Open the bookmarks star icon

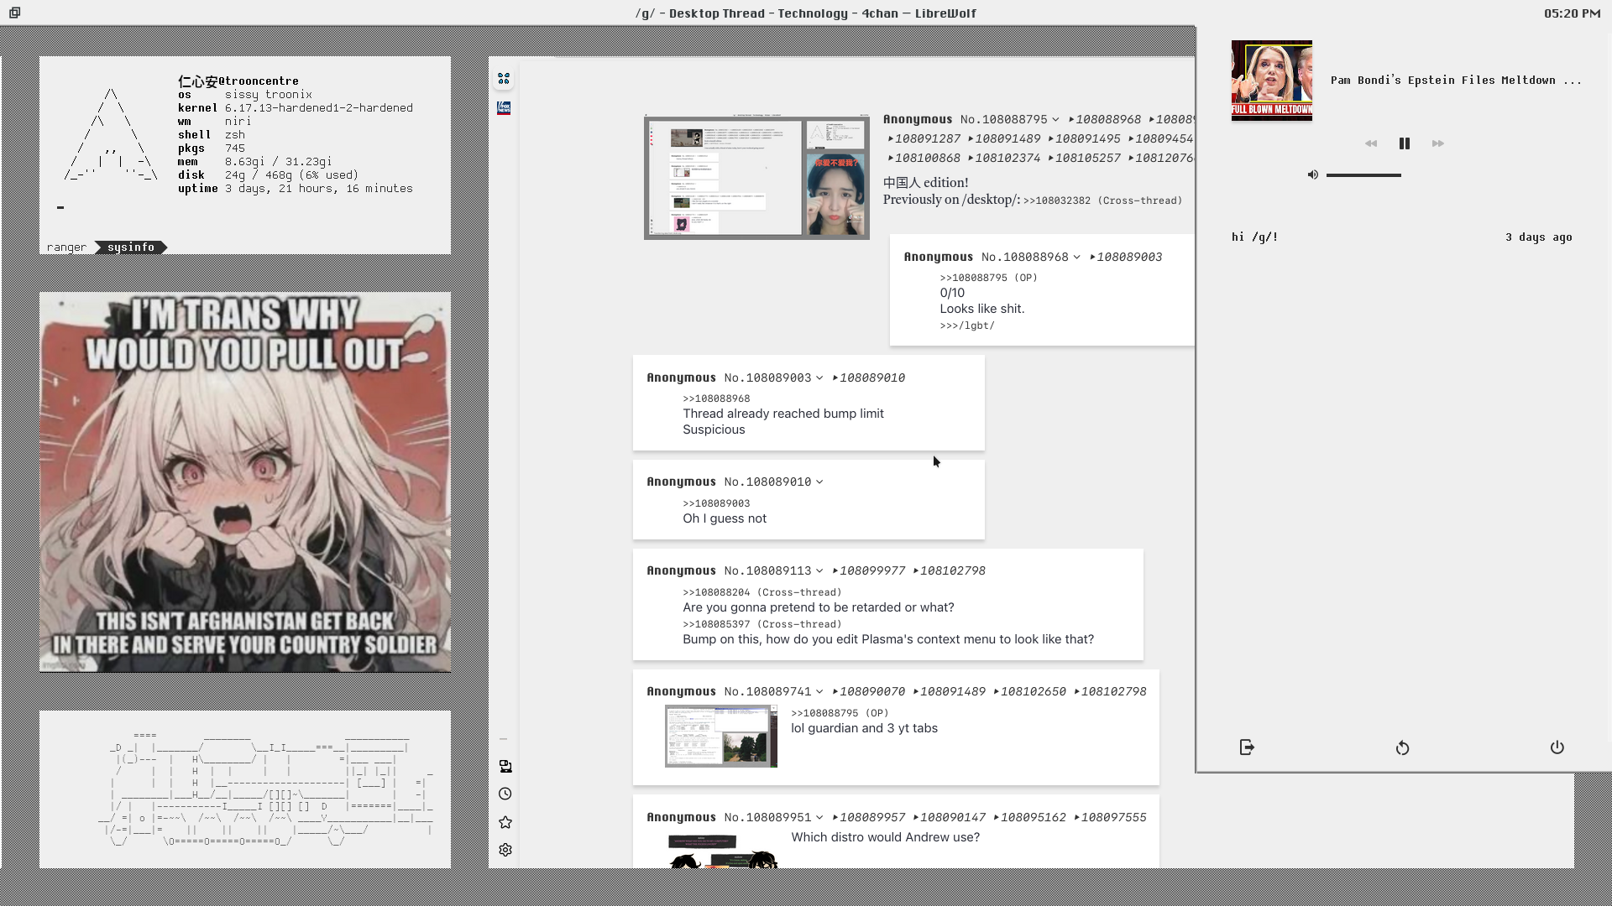(505, 823)
